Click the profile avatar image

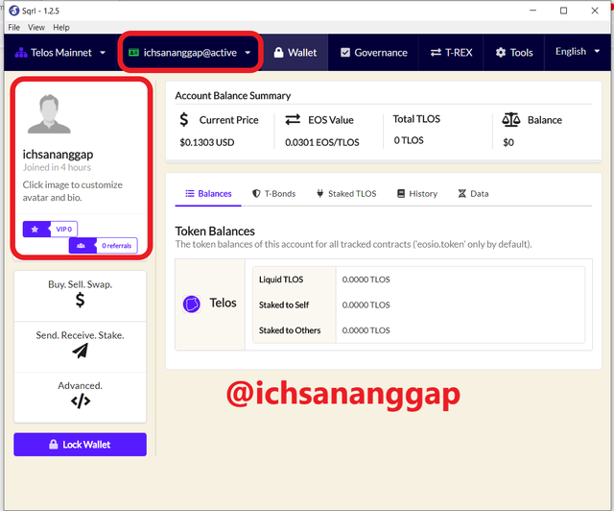pos(49,113)
